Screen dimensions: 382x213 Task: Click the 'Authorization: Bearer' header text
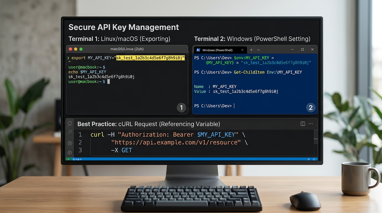[157, 135]
